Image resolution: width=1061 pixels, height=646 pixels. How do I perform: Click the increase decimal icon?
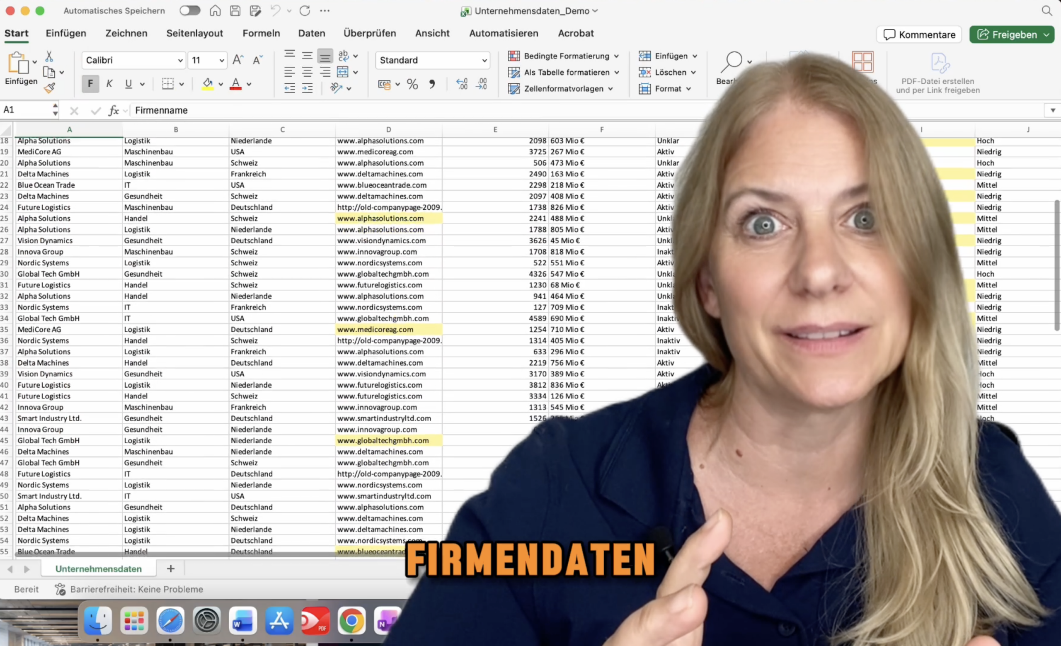pyautogui.click(x=462, y=85)
